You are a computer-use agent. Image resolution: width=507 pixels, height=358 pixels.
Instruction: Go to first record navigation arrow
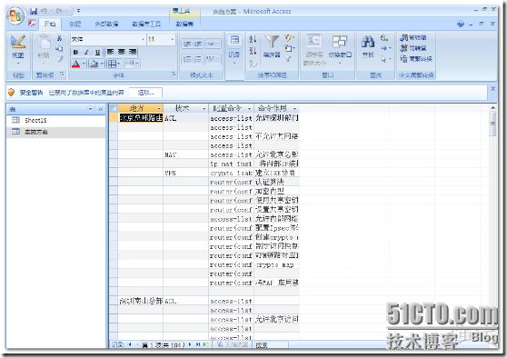pyautogui.click(x=130, y=344)
